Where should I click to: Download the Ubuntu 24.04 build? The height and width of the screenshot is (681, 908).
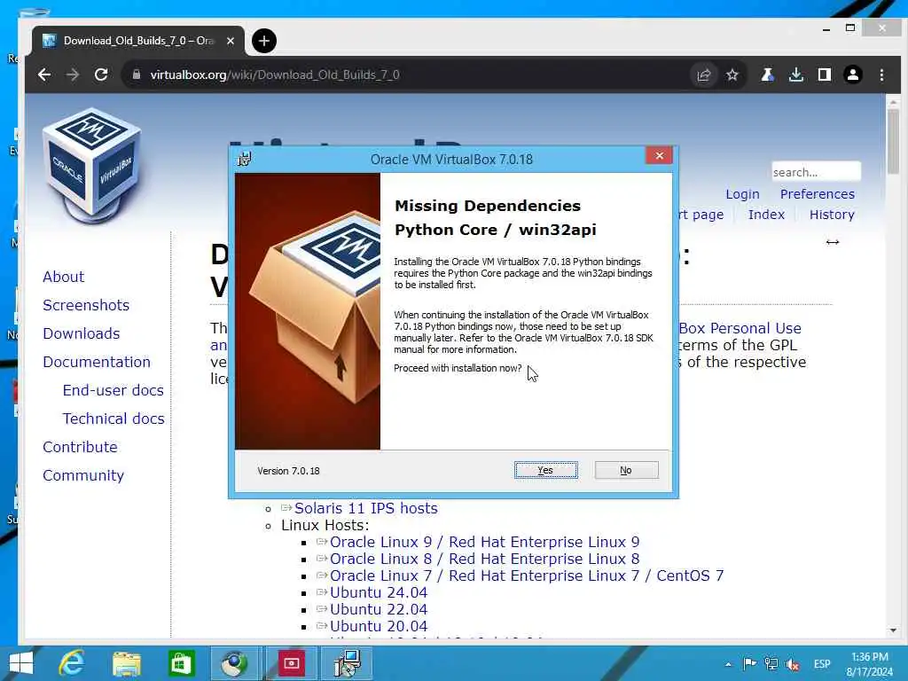pyautogui.click(x=379, y=592)
